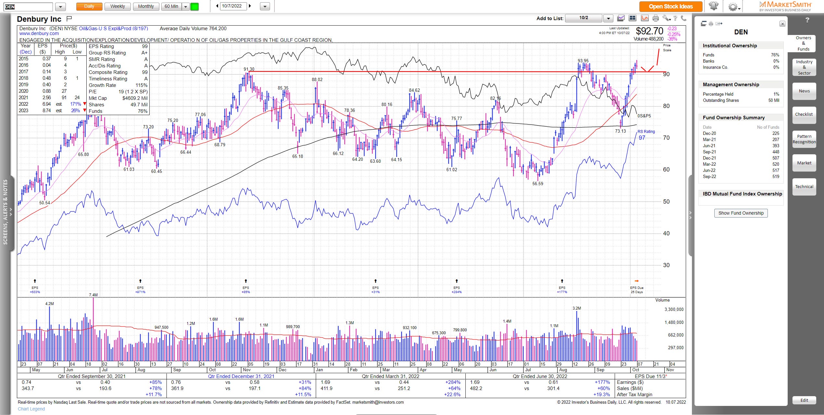
Task: Click the Oil&Gas-U S Expl&Prod industry link
Action: click(114, 29)
